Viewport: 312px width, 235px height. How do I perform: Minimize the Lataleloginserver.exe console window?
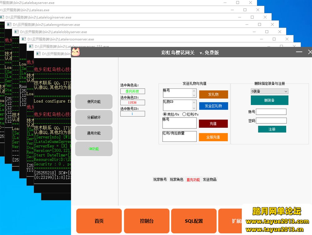pyautogui.click(x=240, y=17)
